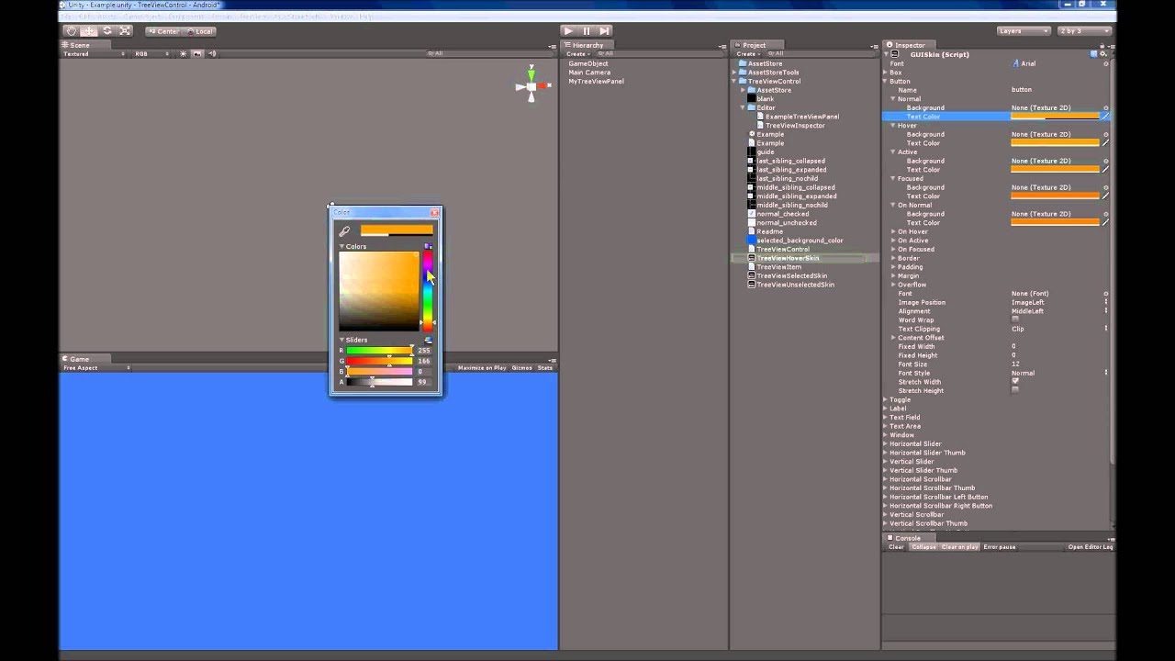Open the Create menu in the Project panel
The height and width of the screenshot is (661, 1175).
coord(745,53)
